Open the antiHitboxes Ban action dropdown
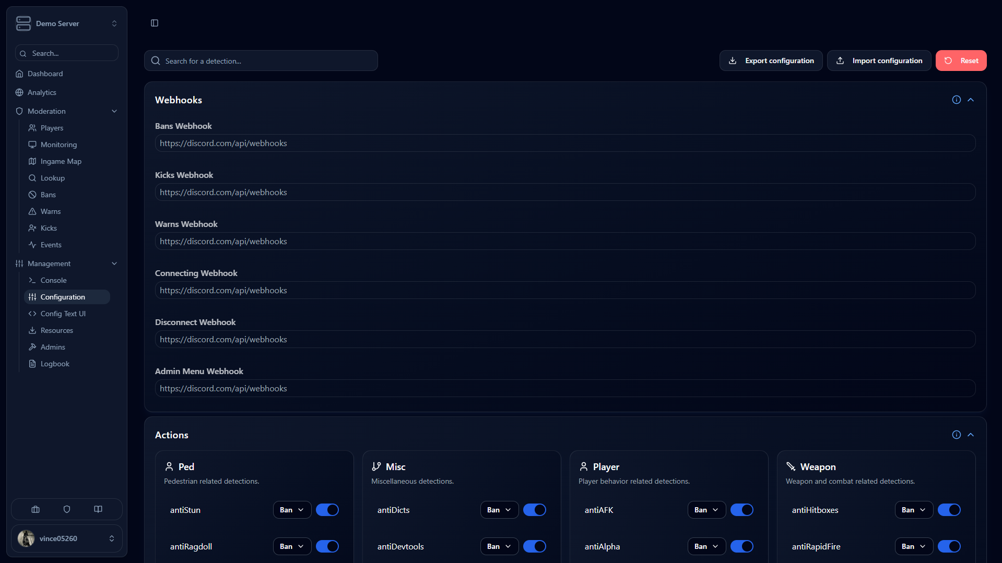Screen dimensions: 1002x563 click(x=914, y=510)
